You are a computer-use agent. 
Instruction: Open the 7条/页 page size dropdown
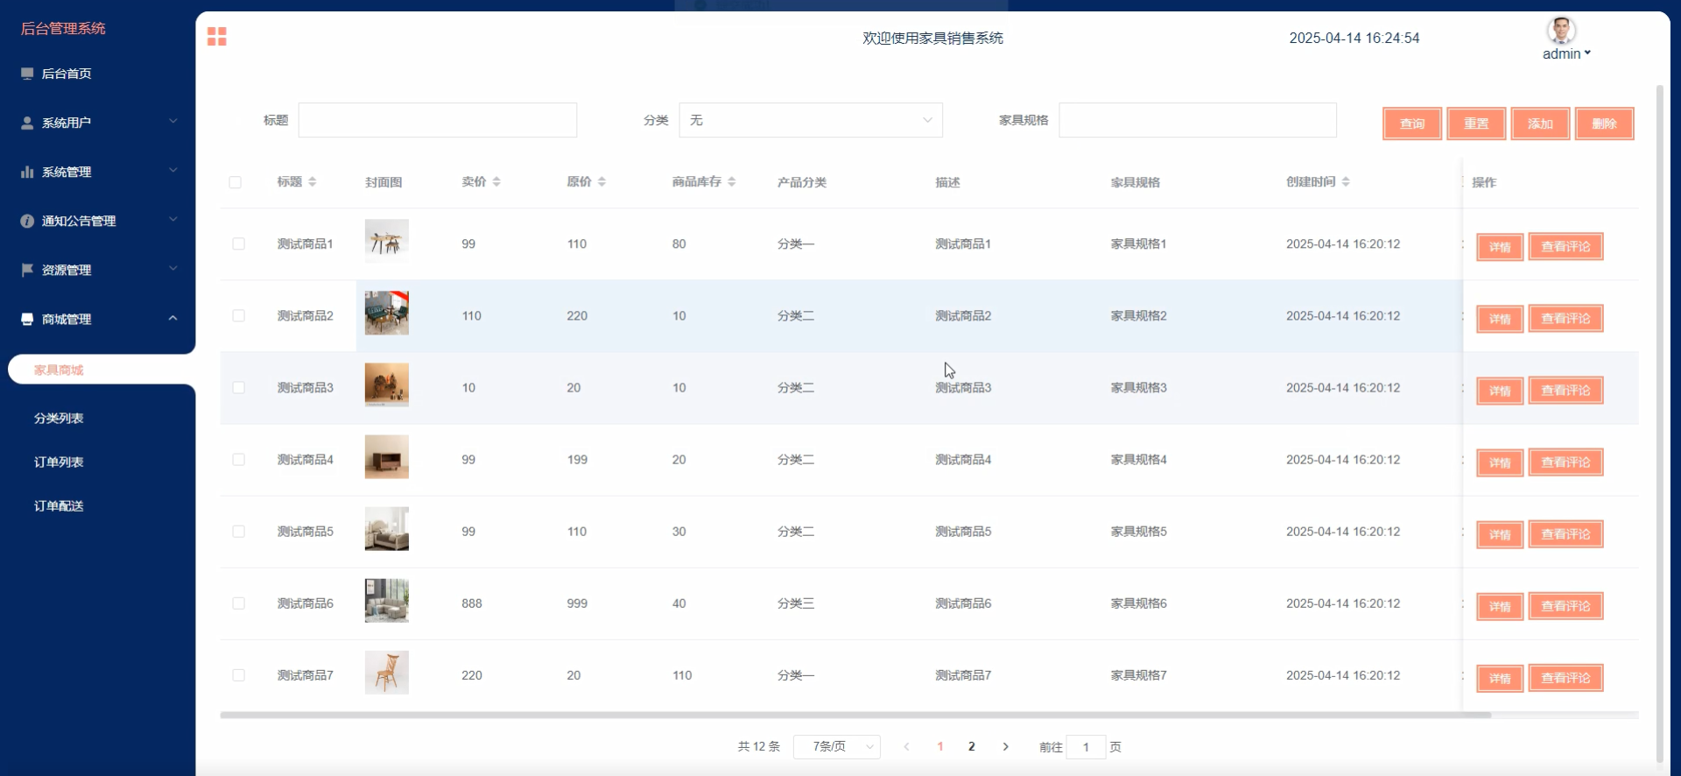click(837, 746)
